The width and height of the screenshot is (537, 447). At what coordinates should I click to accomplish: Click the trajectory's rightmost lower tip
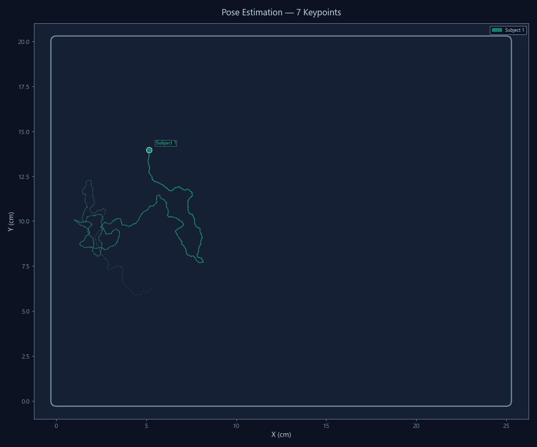203,262
